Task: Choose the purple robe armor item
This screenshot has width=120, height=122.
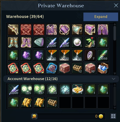Action: [x=52, y=30]
